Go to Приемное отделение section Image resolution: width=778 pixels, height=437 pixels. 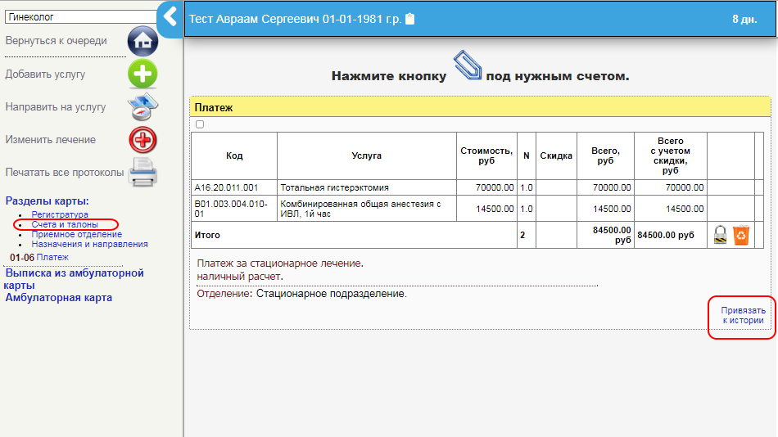[x=76, y=234]
